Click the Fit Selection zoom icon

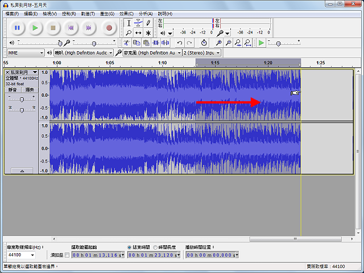coord(238,43)
